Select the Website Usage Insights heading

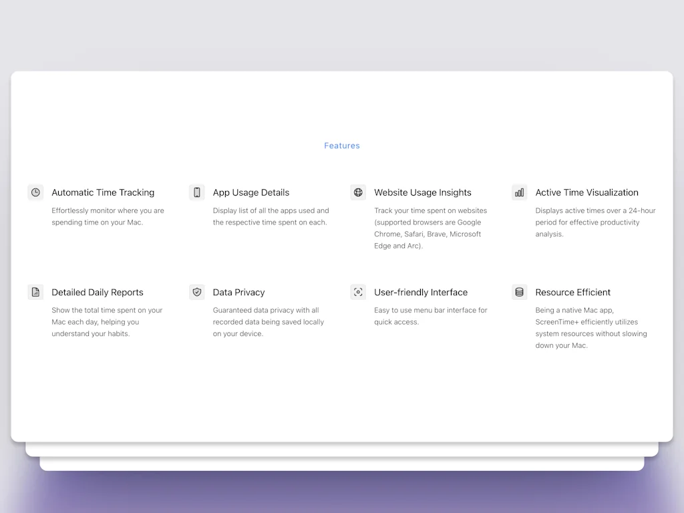(x=423, y=192)
